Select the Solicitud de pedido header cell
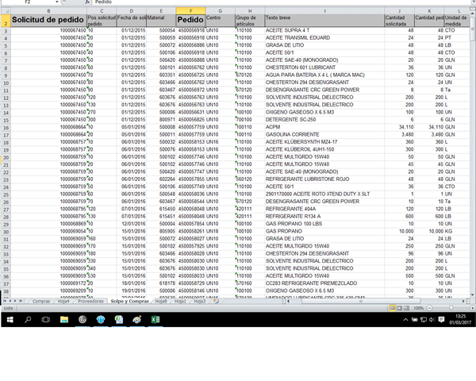Screen dimensions: 476x381 [48, 18]
